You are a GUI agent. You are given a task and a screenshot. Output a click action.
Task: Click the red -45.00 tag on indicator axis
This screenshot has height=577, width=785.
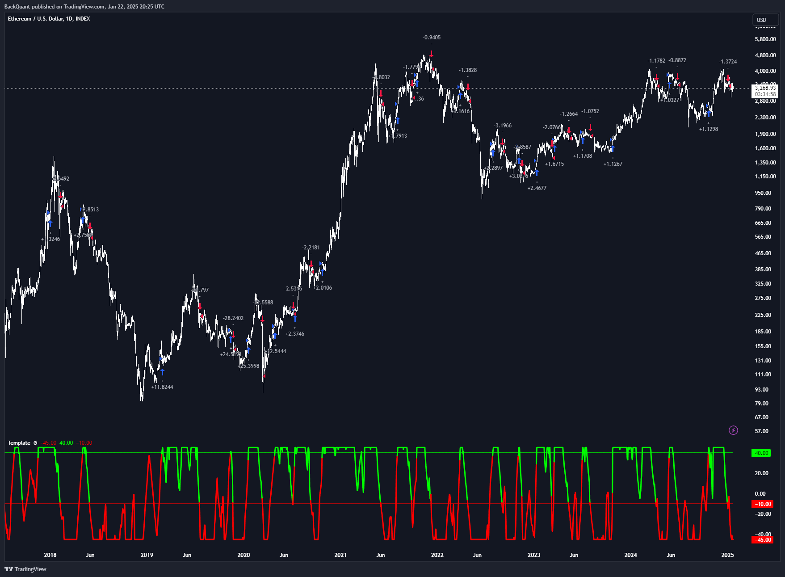762,539
